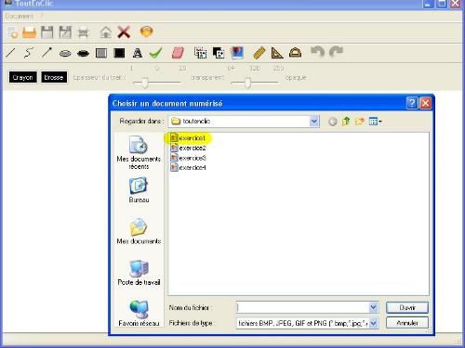Click the save-as floppy disk icon
465x348 pixels.
pyautogui.click(x=65, y=32)
